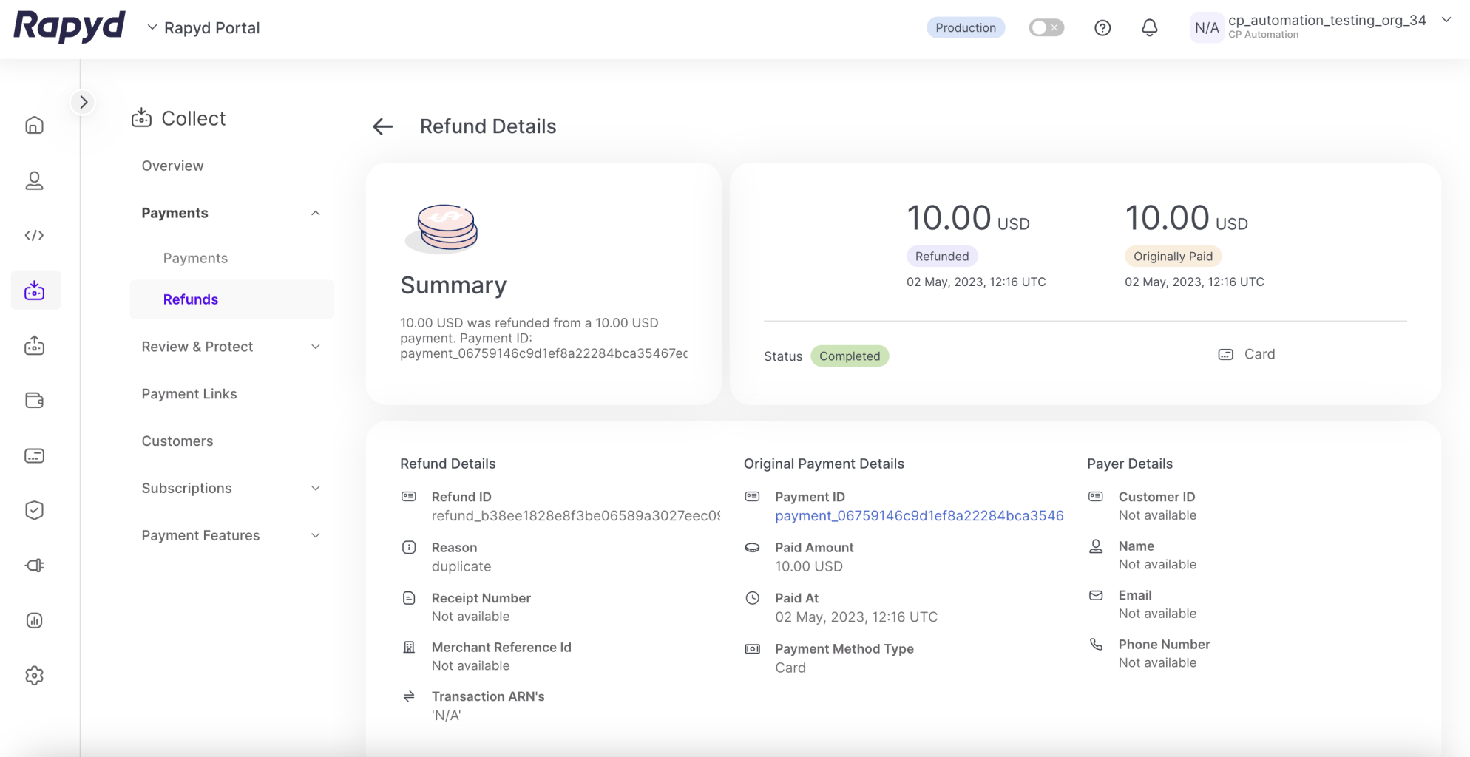Open the Customers menu item

[x=177, y=441]
